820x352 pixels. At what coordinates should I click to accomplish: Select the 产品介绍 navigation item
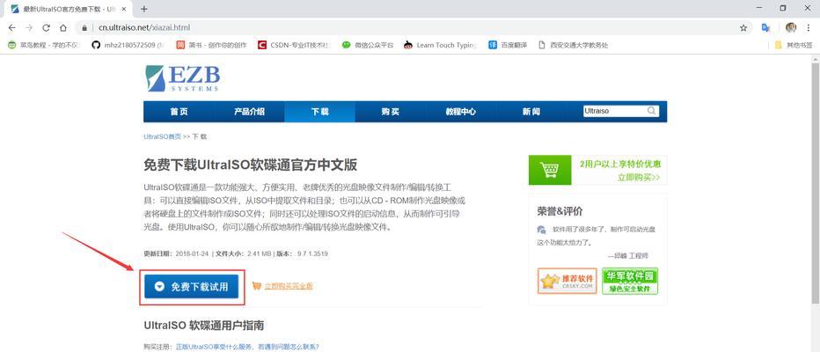point(250,112)
